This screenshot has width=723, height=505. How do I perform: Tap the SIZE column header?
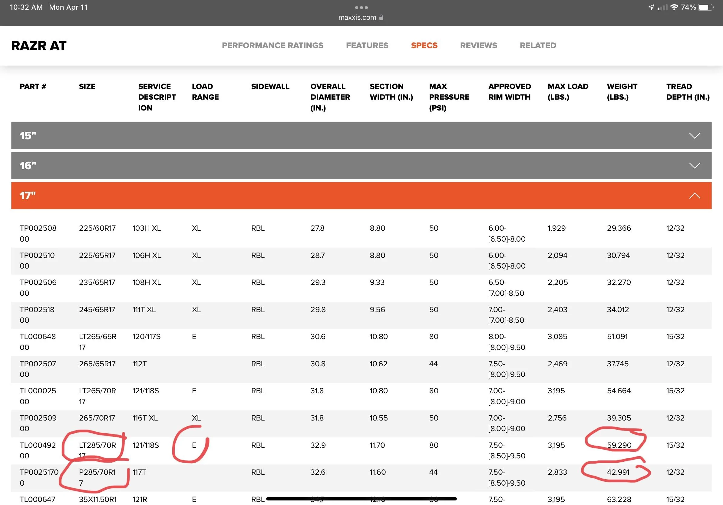click(87, 86)
